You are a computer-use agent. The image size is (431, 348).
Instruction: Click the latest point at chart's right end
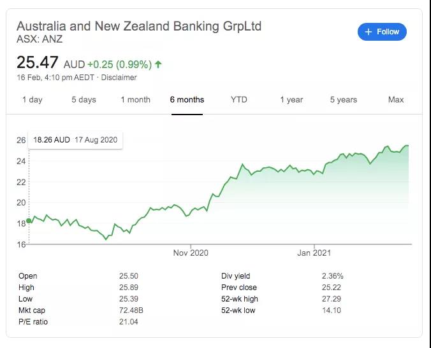pyautogui.click(x=408, y=146)
